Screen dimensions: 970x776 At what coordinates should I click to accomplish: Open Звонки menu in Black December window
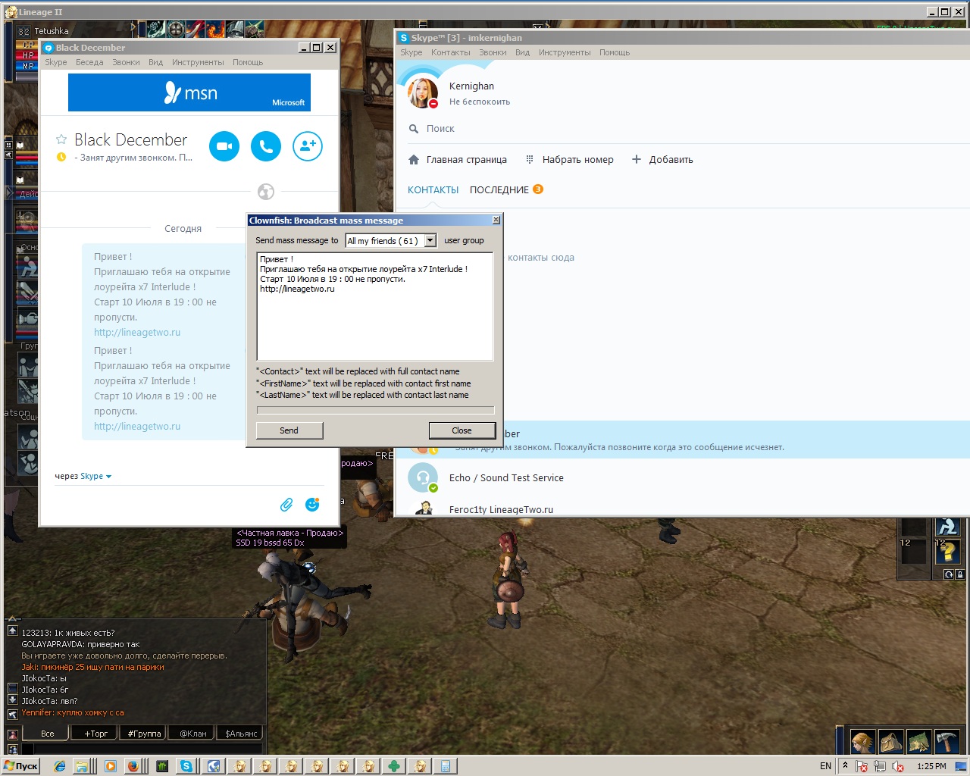(126, 62)
